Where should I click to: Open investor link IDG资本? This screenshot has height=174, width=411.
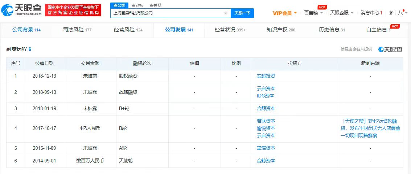point(266,96)
